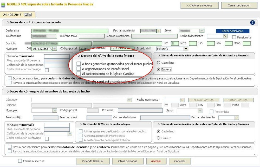This screenshot has height=167, width=260.
Task: Click the restore icon on the 24-109-2013 tab
Action: [x=26, y=15]
